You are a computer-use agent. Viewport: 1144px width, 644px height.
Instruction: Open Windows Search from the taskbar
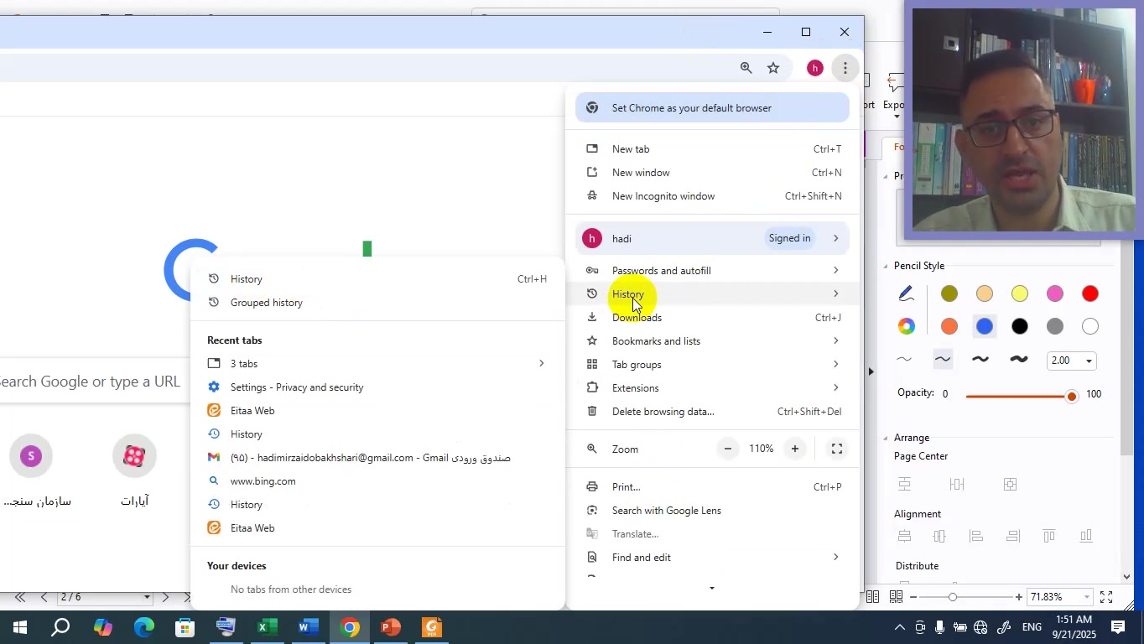click(60, 627)
